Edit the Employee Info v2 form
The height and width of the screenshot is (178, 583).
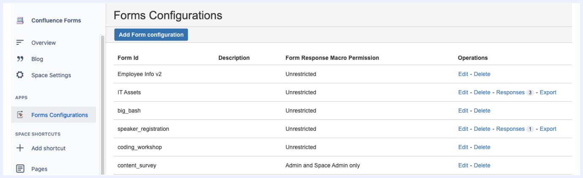click(x=463, y=74)
